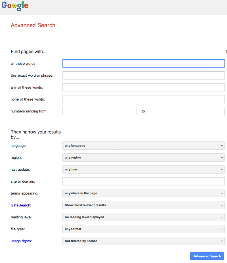Click the "this exact word or phrase:" label
This screenshot has width=227, height=263.
(x=32, y=76)
